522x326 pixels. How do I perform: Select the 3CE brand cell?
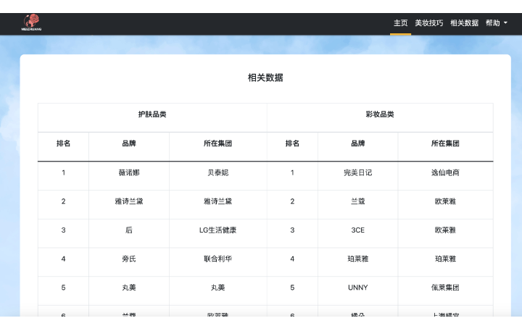click(x=357, y=230)
